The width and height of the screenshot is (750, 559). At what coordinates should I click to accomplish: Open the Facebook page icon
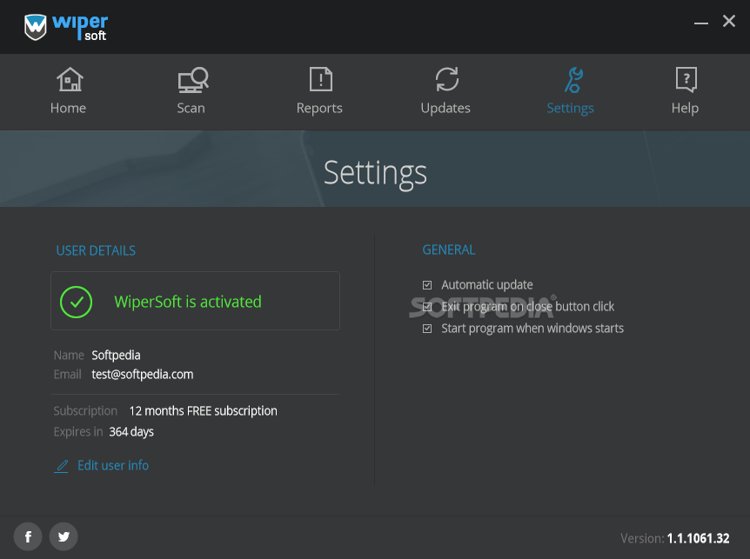pyautogui.click(x=28, y=536)
